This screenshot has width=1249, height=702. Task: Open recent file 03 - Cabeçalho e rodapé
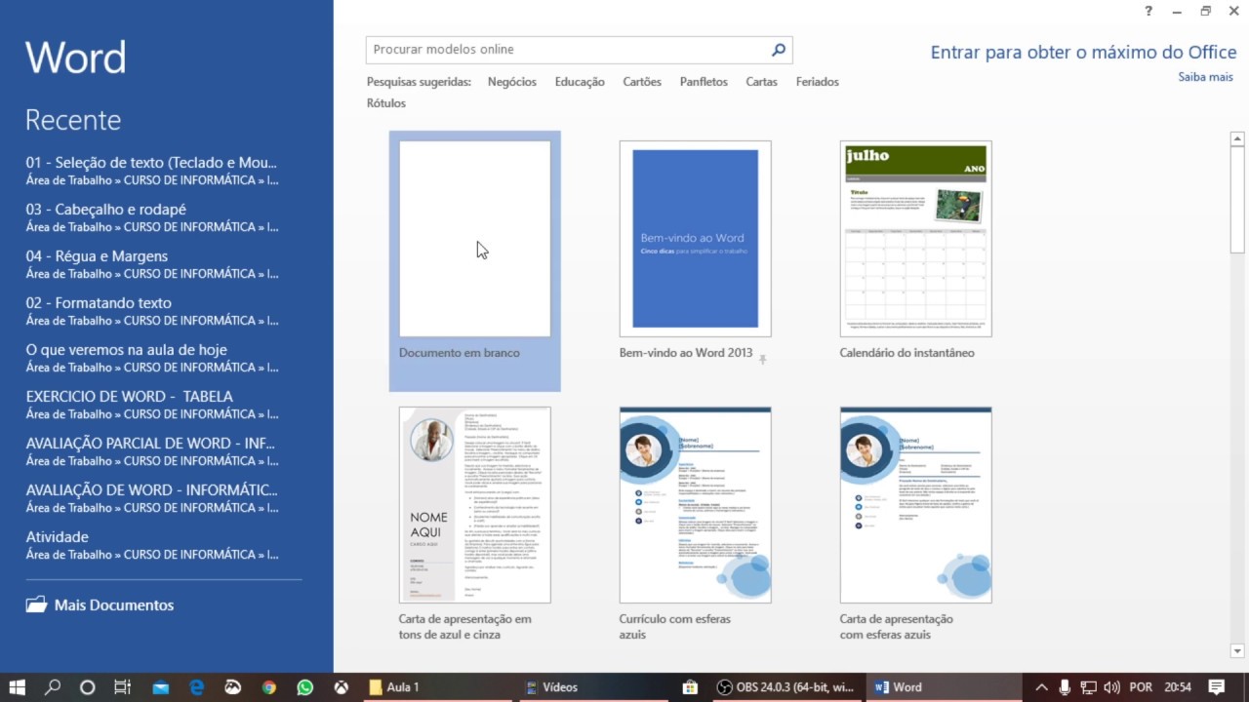coord(152,217)
